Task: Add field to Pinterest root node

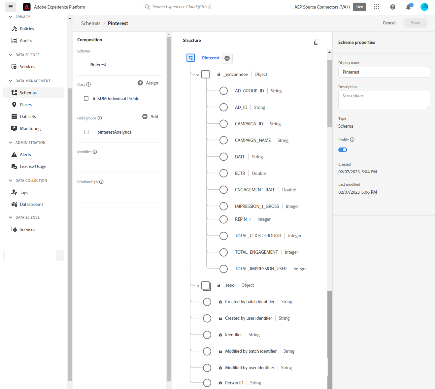Action: click(227, 58)
